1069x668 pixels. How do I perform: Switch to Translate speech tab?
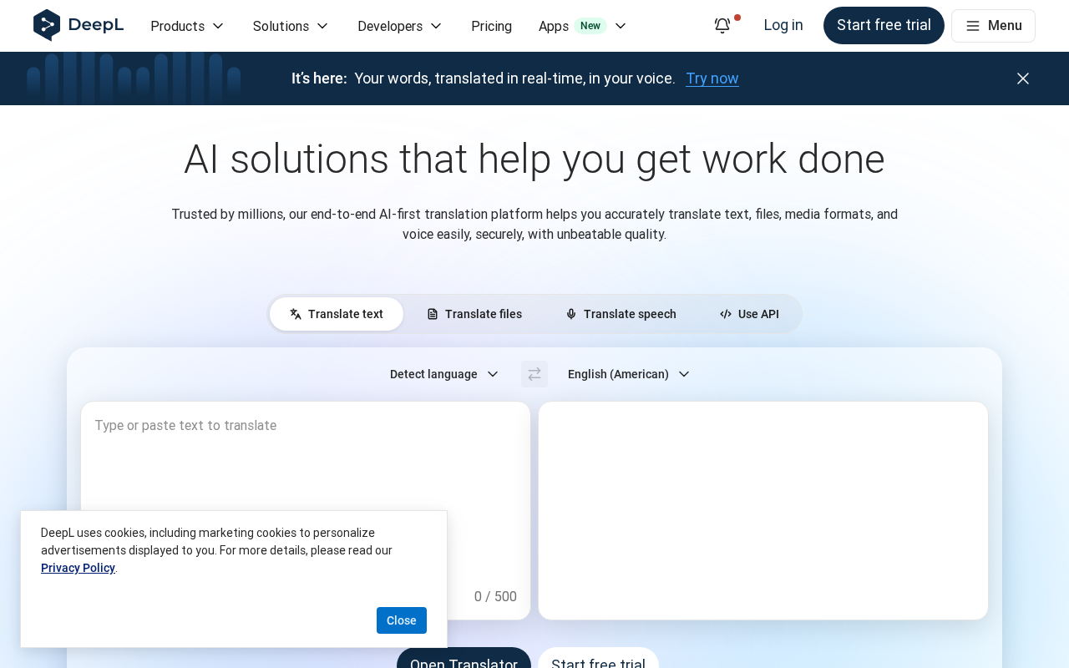click(x=621, y=314)
